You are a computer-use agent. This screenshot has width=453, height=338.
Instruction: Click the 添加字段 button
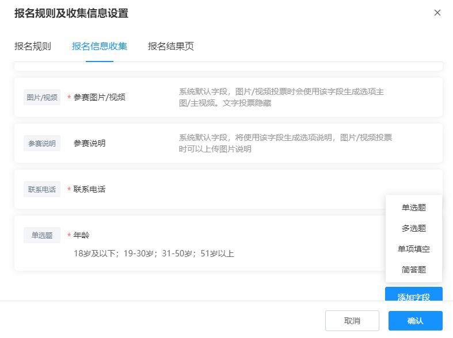coord(414,294)
